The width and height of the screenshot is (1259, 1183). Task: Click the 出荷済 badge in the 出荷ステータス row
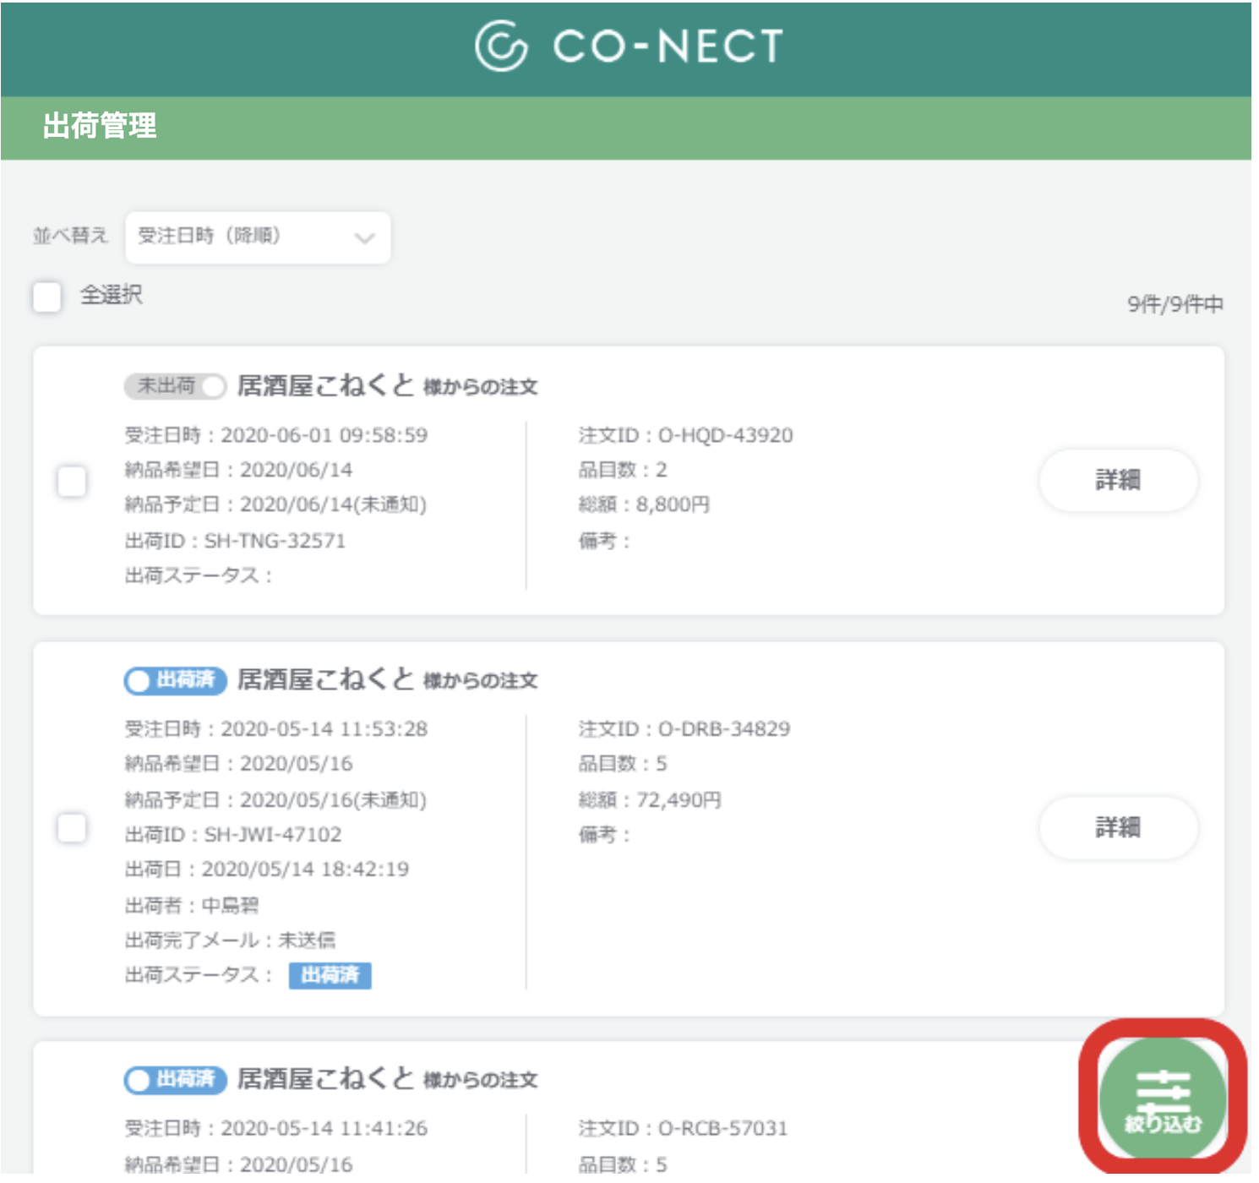click(x=331, y=975)
